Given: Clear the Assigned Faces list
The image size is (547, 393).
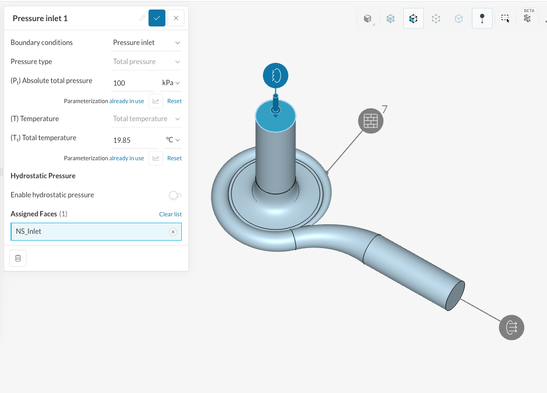Looking at the screenshot, I should (170, 214).
